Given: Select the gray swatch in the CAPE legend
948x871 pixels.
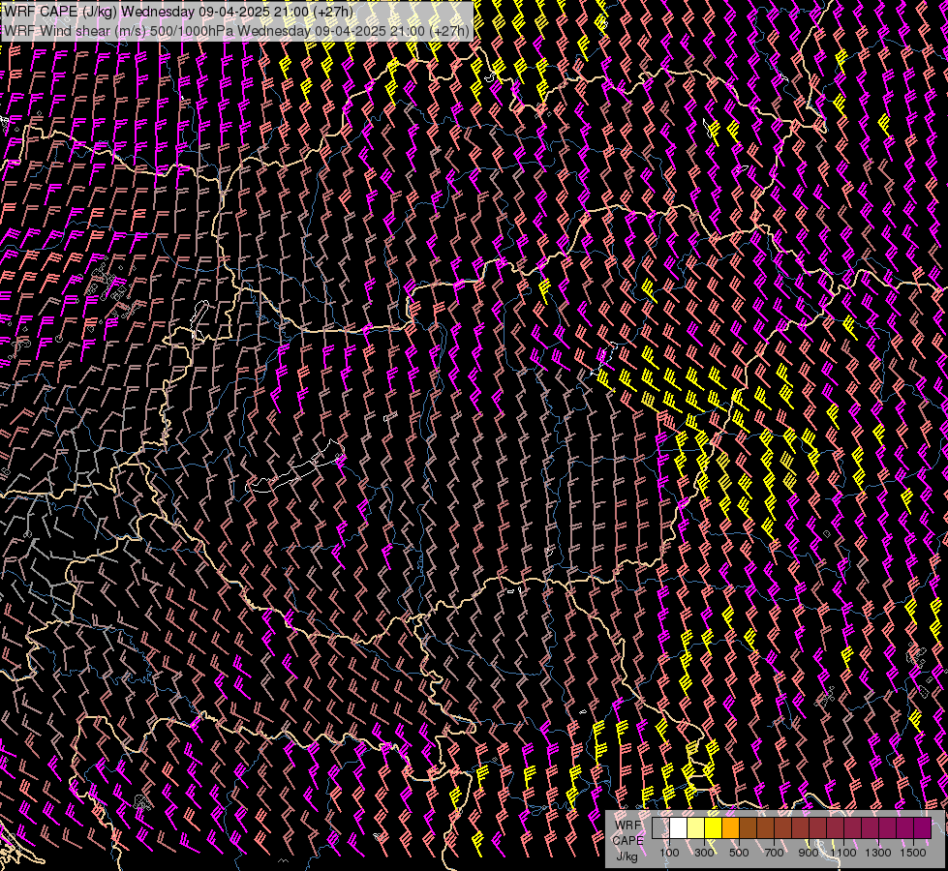Looking at the screenshot, I should 660,828.
